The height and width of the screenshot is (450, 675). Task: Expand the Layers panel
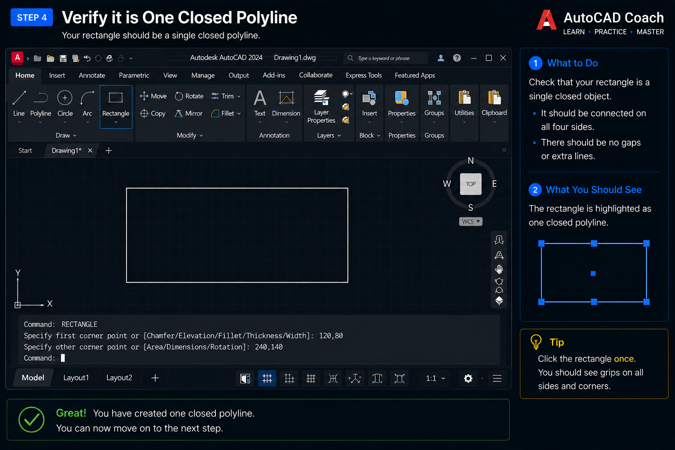point(329,135)
